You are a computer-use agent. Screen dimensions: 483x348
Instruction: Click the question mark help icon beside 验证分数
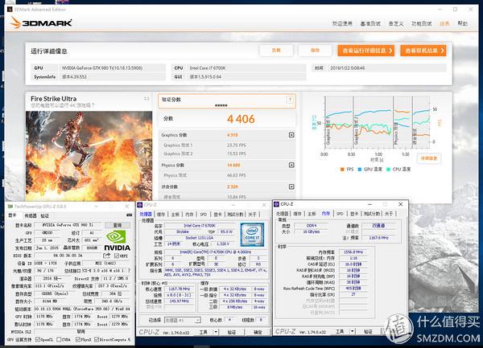tap(290, 100)
